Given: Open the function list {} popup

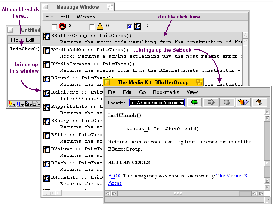Looking at the screenshot, I should [20, 104].
